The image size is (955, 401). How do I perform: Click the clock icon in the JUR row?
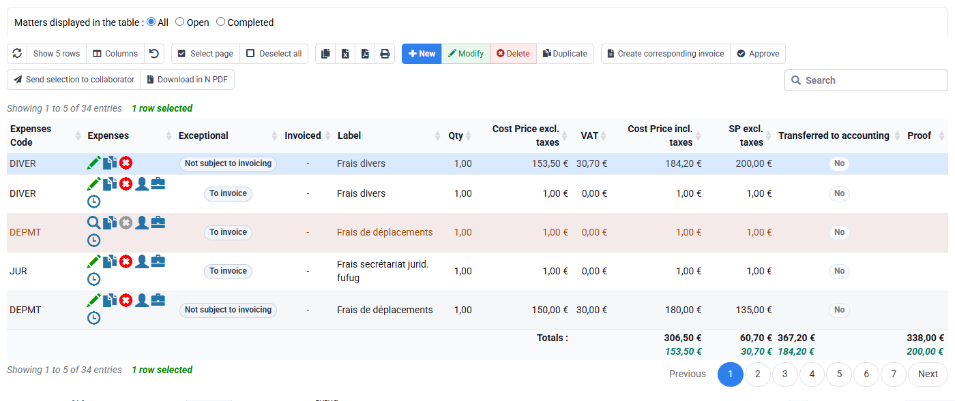tap(94, 279)
